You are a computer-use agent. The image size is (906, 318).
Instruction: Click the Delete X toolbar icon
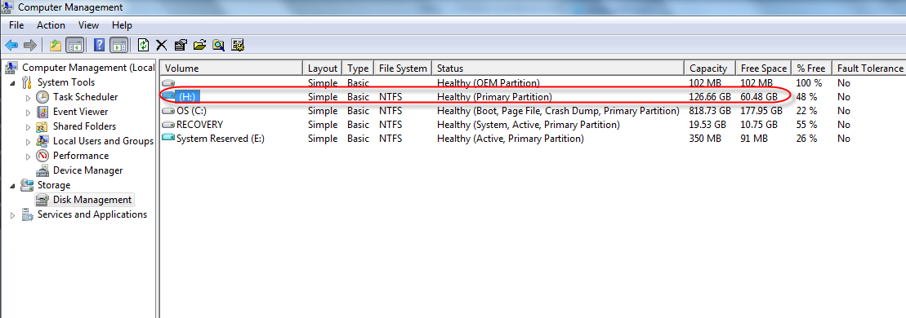(x=162, y=45)
